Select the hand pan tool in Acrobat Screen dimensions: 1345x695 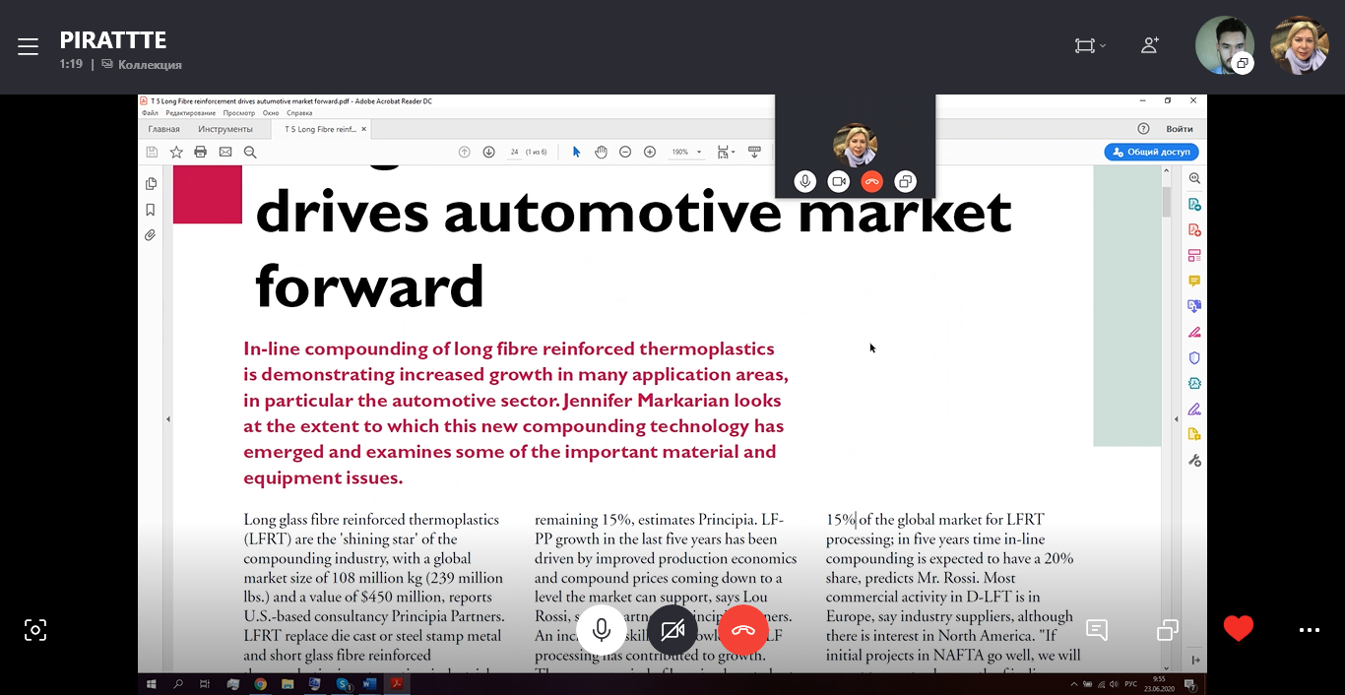coord(601,152)
